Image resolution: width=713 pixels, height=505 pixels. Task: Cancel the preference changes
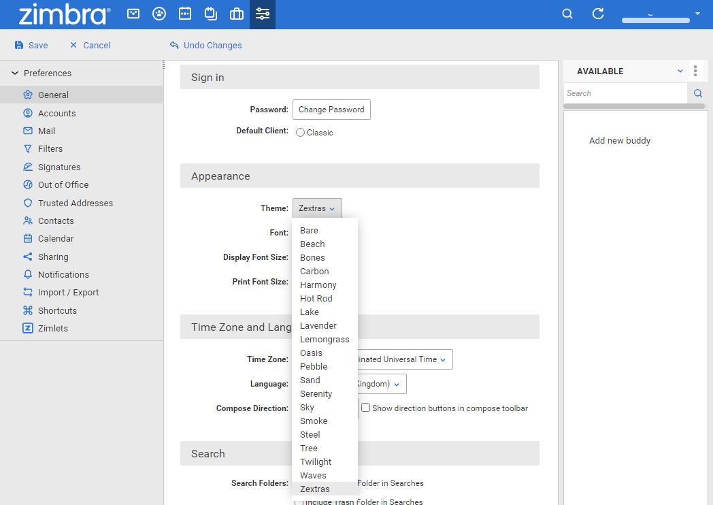pyautogui.click(x=90, y=45)
